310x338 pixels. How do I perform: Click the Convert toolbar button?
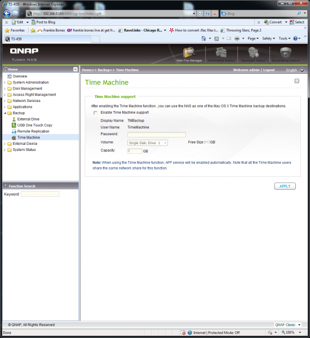273,22
